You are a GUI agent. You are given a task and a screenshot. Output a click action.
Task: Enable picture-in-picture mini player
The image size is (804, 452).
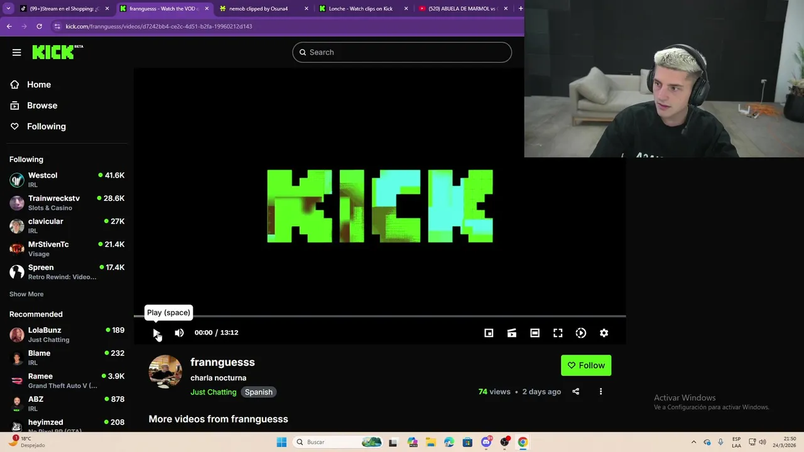(489, 333)
